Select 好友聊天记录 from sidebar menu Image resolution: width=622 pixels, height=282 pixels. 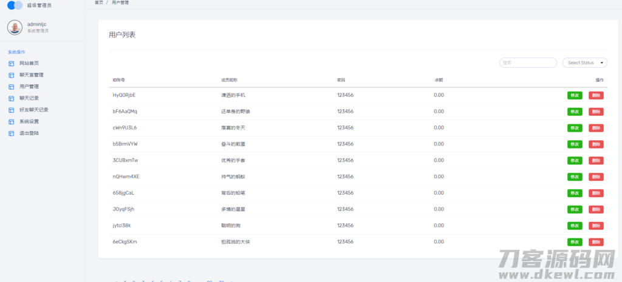[34, 110]
